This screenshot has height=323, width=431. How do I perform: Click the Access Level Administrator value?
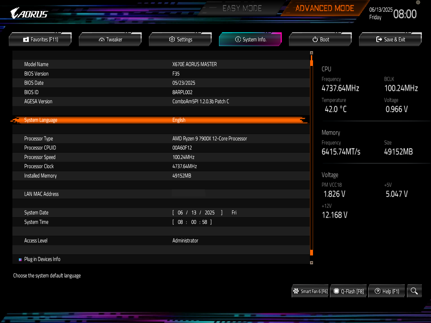[185, 241]
